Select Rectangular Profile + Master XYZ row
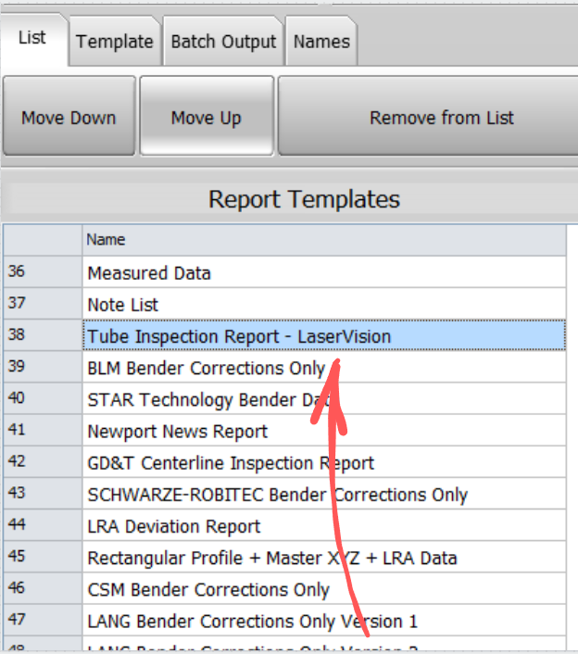This screenshot has height=654, width=578. (x=272, y=559)
